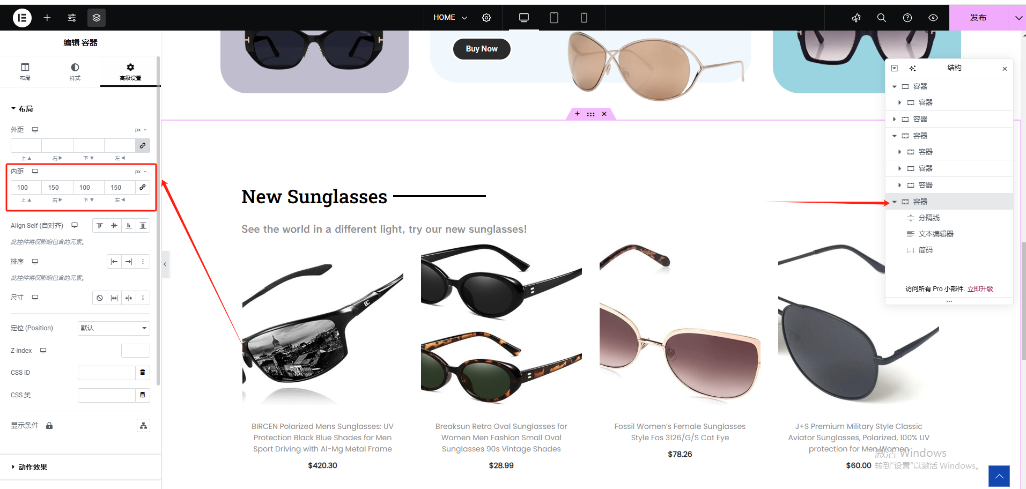Screen dimensions: 1026x489
Task: Switch to tablet device preview
Action: [x=554, y=18]
